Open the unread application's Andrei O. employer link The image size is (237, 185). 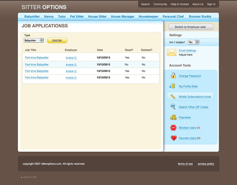coord(71,65)
